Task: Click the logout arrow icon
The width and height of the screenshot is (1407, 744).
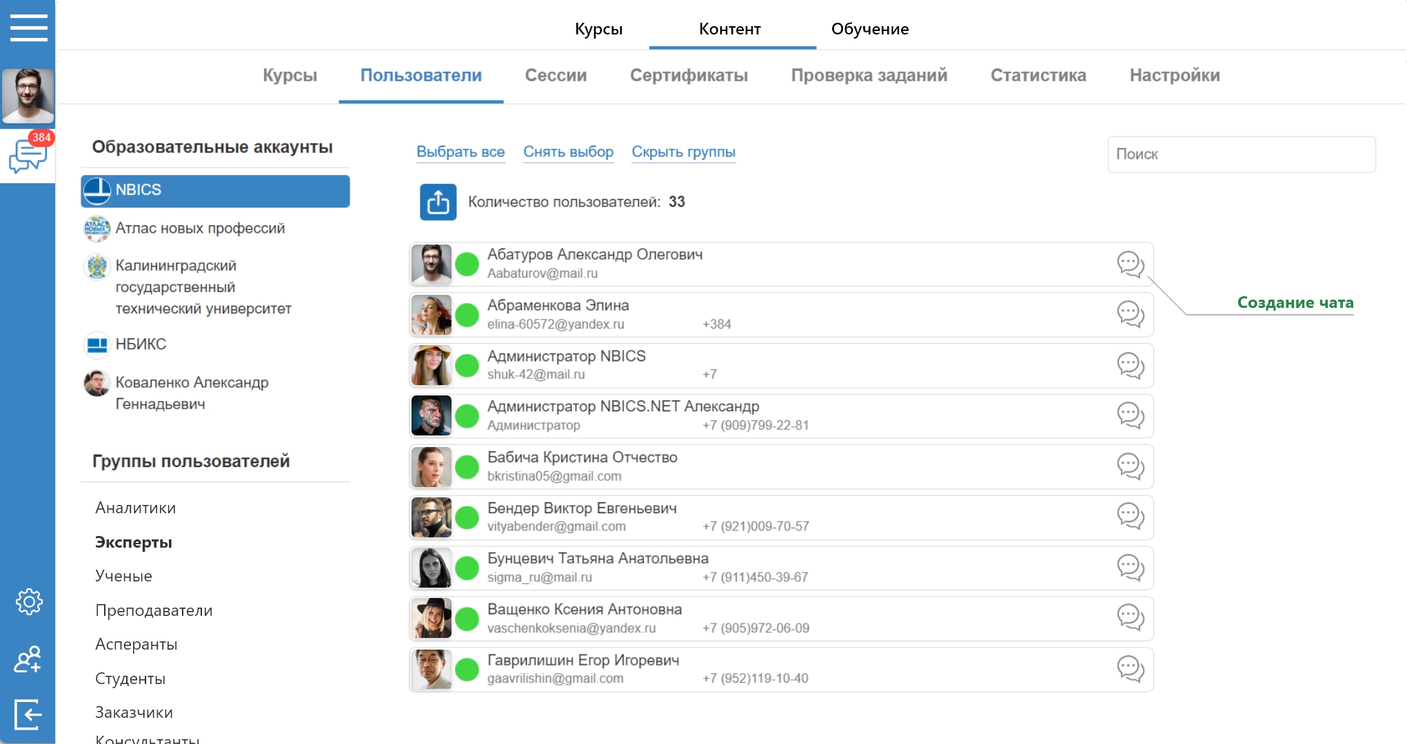Action: tap(28, 714)
